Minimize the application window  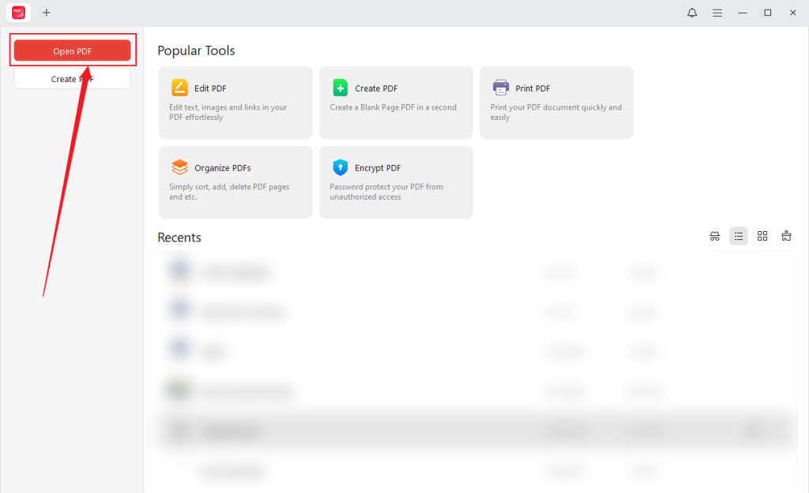(742, 13)
